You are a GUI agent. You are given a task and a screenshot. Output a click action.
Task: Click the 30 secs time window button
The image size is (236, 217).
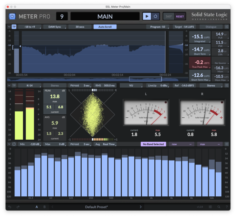click(80, 27)
